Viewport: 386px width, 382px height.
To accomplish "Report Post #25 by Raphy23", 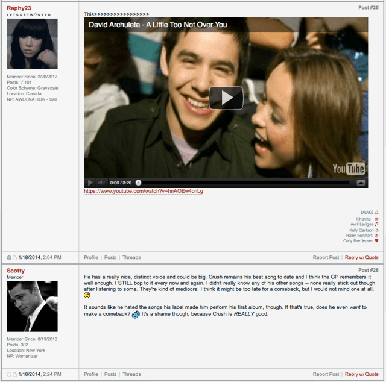I will point(326,258).
